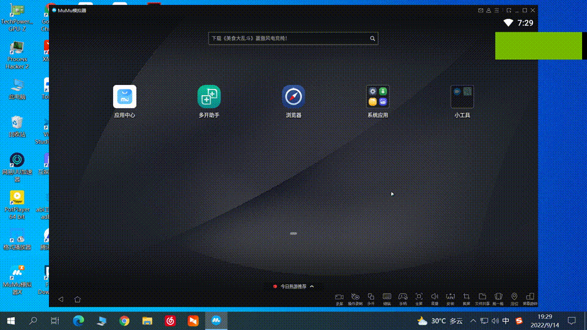Image resolution: width=587 pixels, height=330 pixels.
Task: Open location (定位) settings
Action: click(x=514, y=299)
